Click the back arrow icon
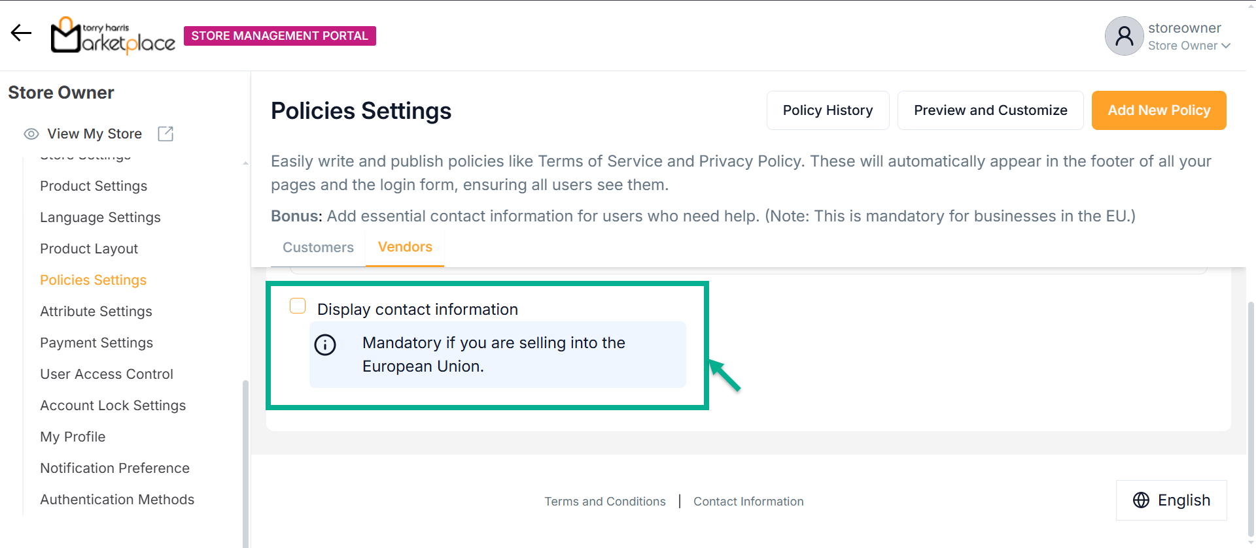Screen dimensions: 1256x548 coord(21,33)
